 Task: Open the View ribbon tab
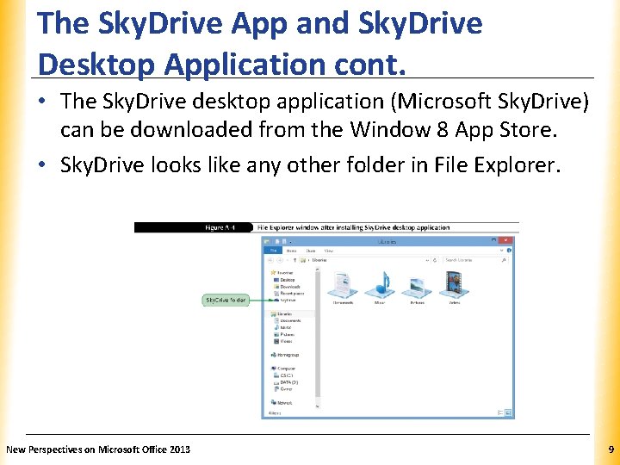[329, 251]
